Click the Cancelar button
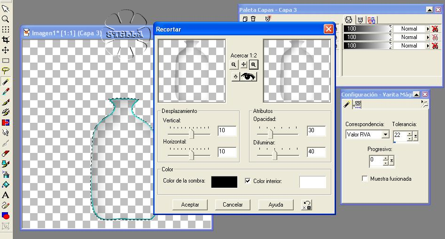 click(233, 205)
